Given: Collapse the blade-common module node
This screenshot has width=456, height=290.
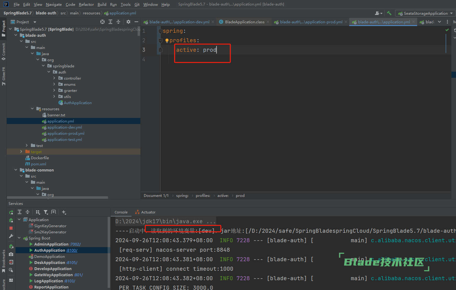Looking at the screenshot, I should click(x=16, y=170).
